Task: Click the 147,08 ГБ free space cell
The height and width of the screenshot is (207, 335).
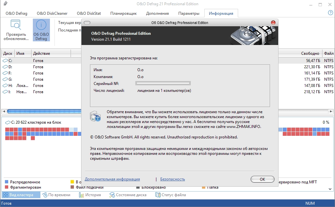Action: (x=312, y=85)
